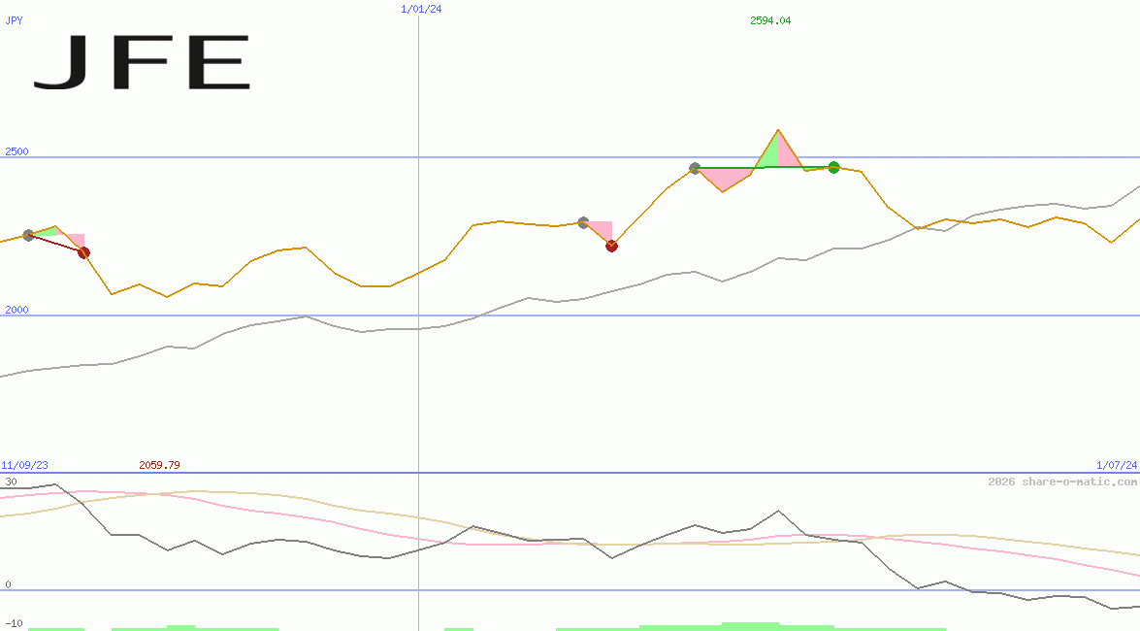Viewport: 1140px width, 631px height.
Task: Click the 1/01/24 date label
Action: (x=421, y=9)
